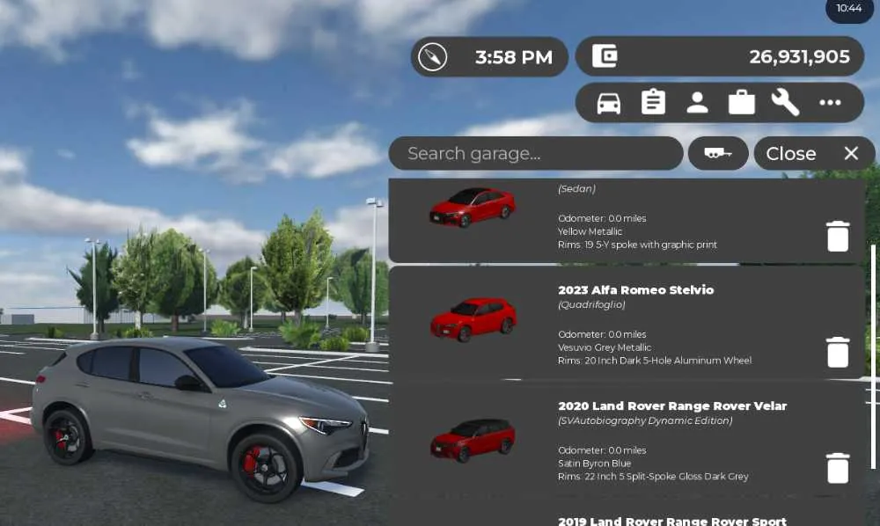Click the 2019 Land Rover Range Rover Sport title
The width and height of the screenshot is (880, 526).
(672, 521)
